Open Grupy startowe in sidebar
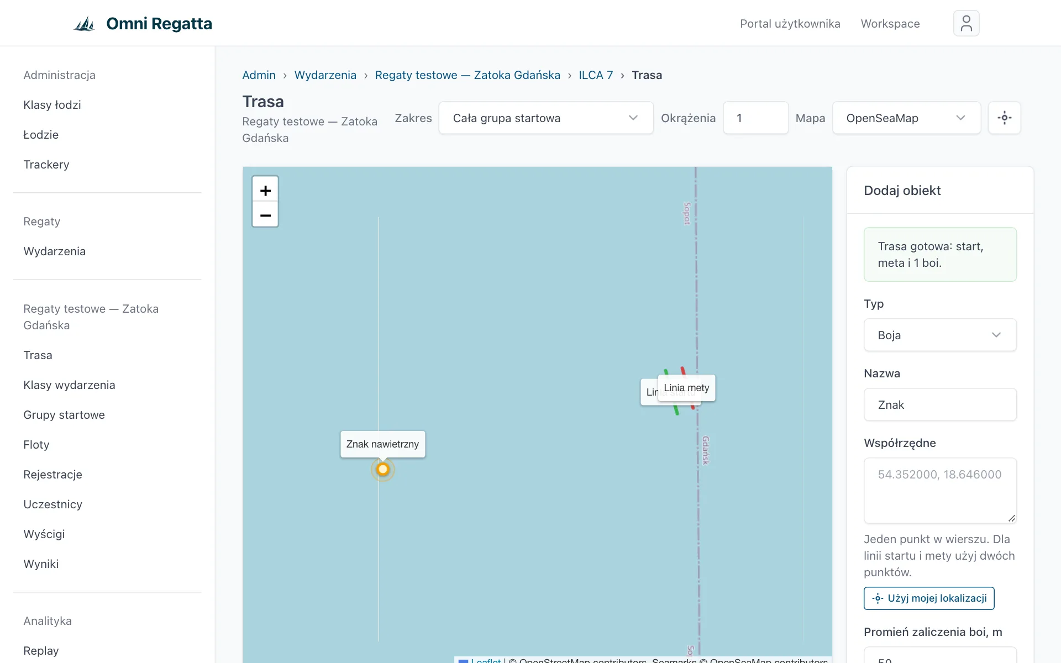 pyautogui.click(x=64, y=415)
